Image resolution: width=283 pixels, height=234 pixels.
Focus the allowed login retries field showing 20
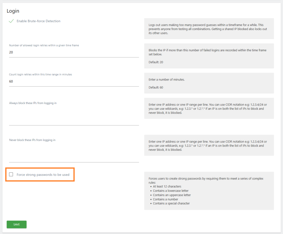[x=74, y=52]
